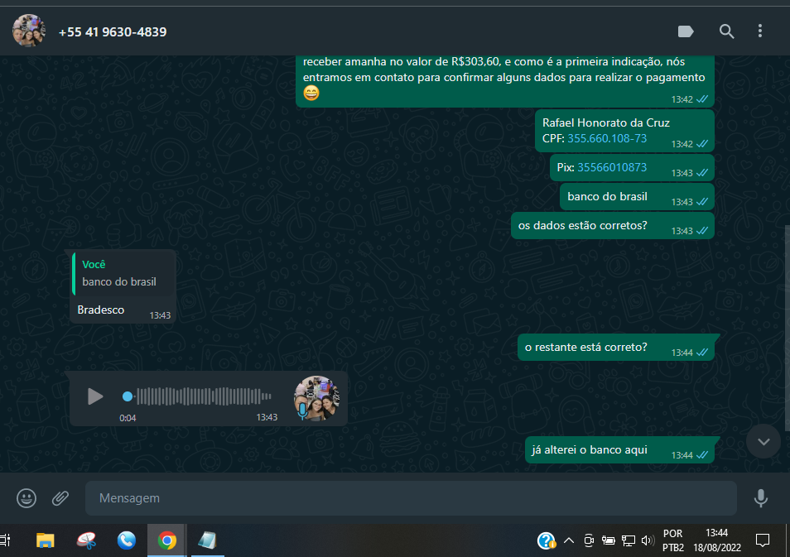This screenshot has width=790, height=557.
Task: Open contact profile picture in header
Action: coord(29,31)
